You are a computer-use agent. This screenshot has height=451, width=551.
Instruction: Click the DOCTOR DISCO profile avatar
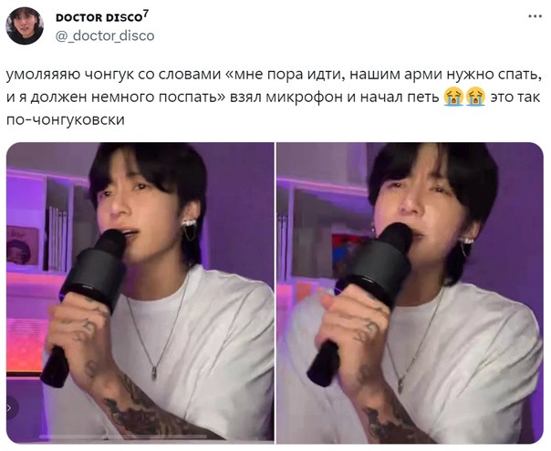(x=25, y=26)
